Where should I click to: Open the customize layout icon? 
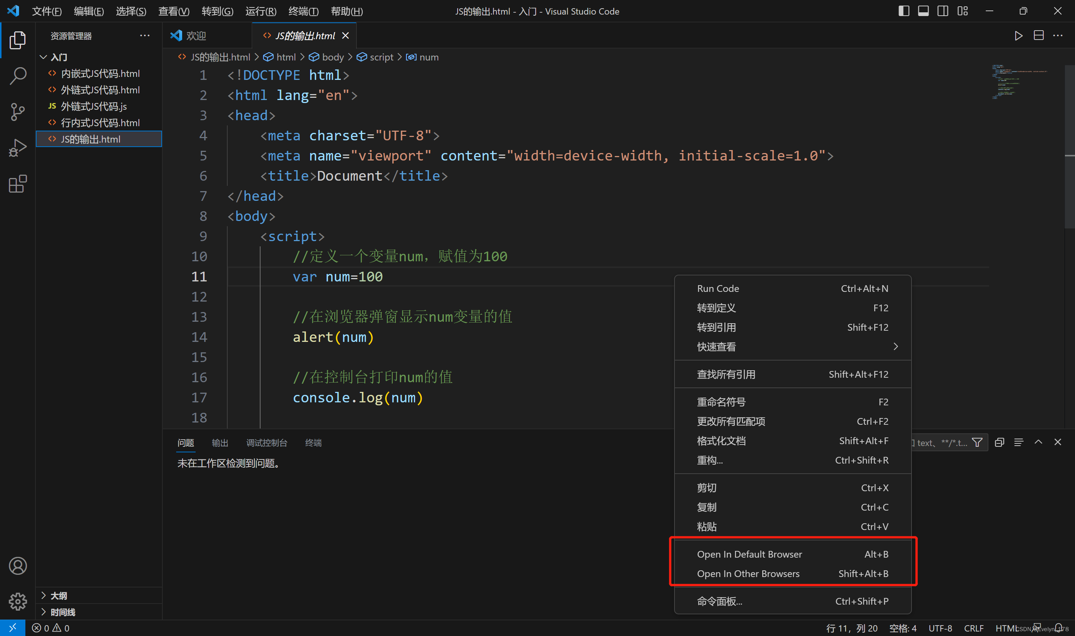(x=962, y=11)
